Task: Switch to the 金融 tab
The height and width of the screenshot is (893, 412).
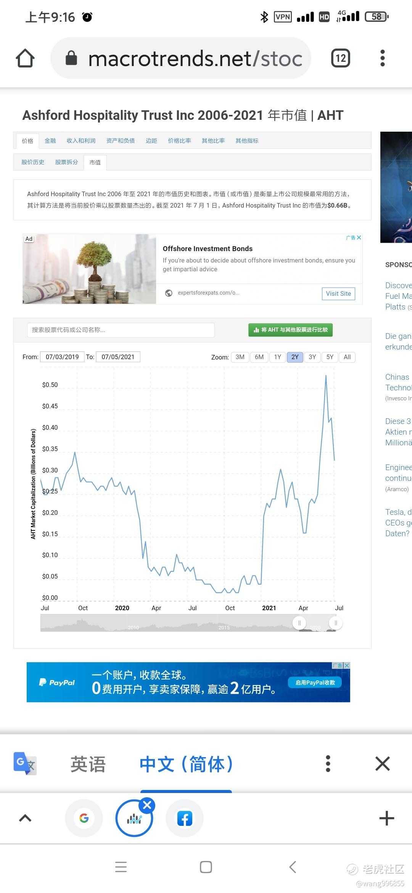Action: (x=50, y=141)
